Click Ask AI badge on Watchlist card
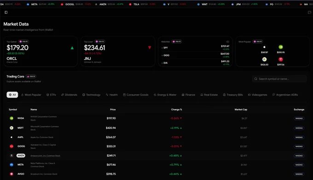 click(x=177, y=41)
